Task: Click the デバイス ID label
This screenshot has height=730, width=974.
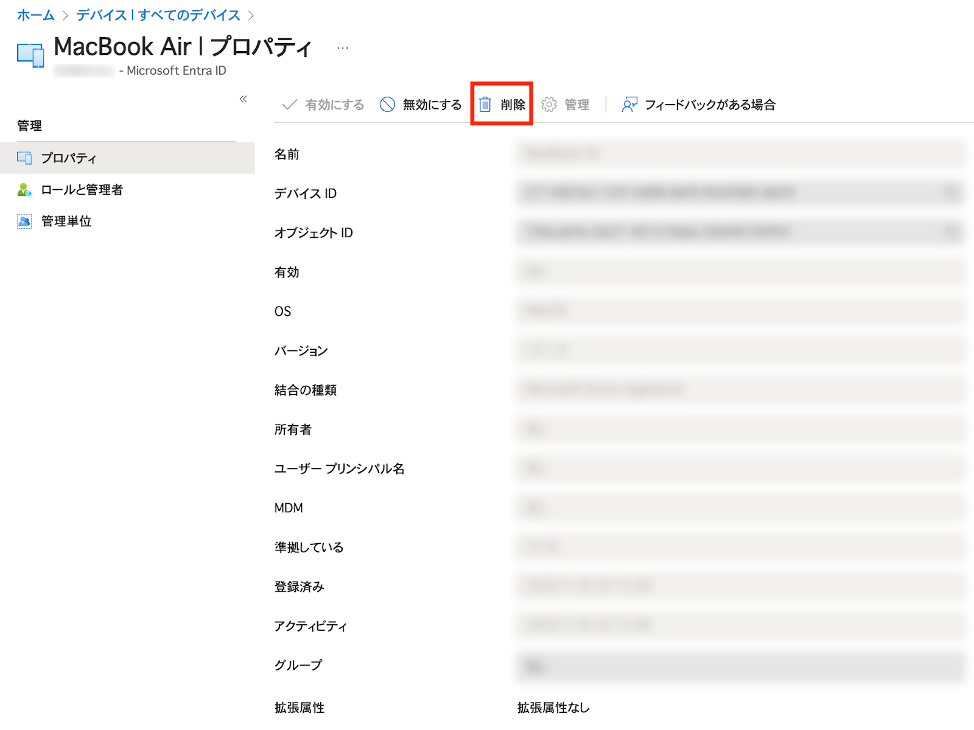Action: coord(306,193)
